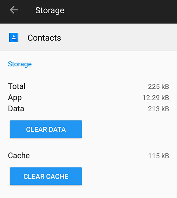Click blank space right of CLEAR DATA button
The width and height of the screenshot is (177, 198).
129,129
